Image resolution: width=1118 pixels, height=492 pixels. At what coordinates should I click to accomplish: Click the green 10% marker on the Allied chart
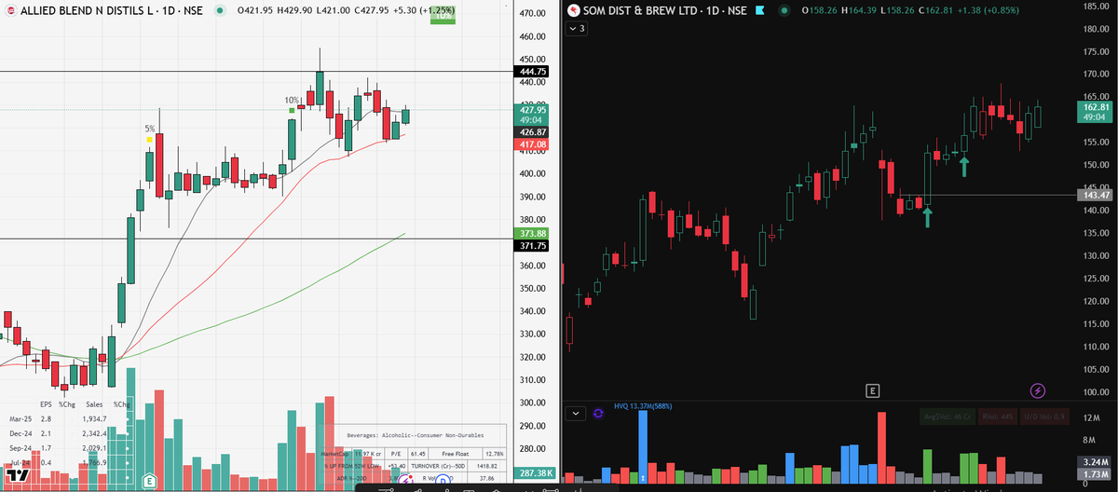pos(292,110)
